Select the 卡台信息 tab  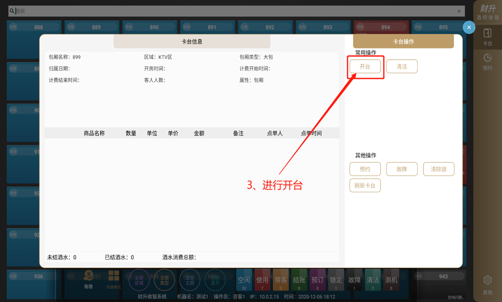click(x=192, y=42)
